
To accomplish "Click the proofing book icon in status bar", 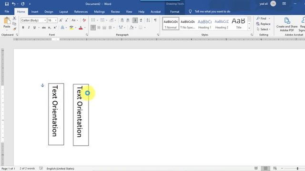I will 41,168.
